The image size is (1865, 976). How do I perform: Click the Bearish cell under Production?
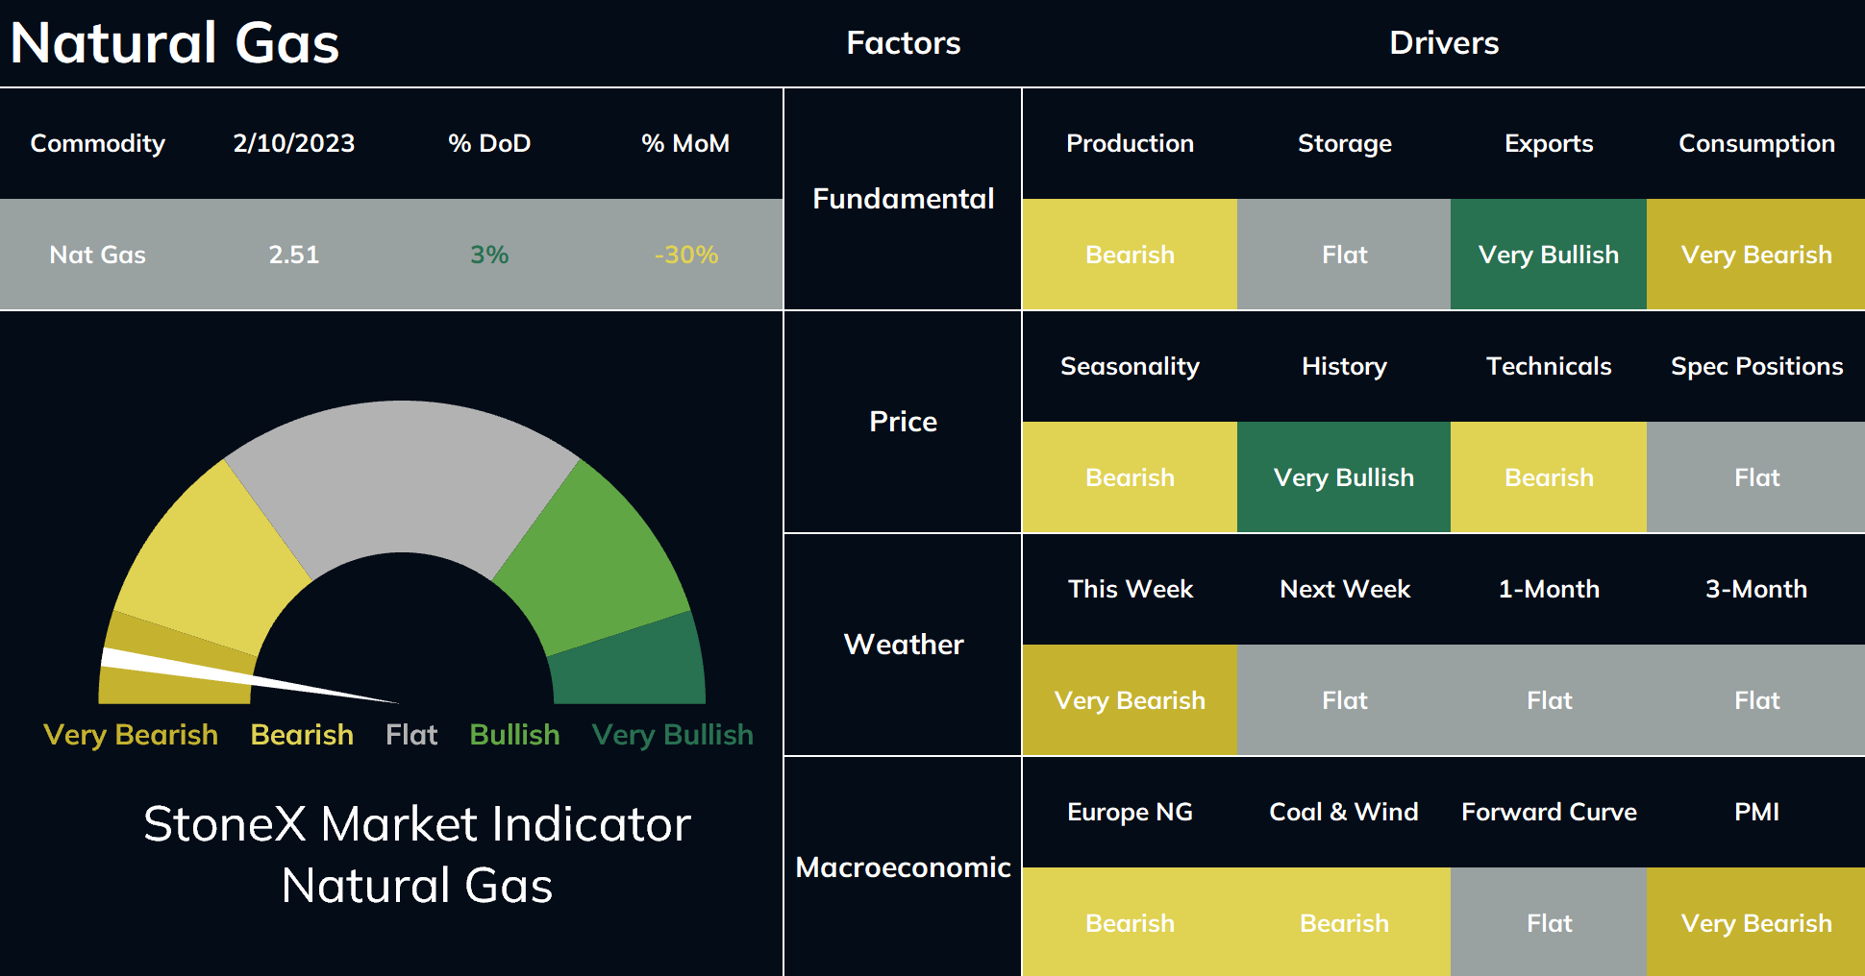point(1130,255)
